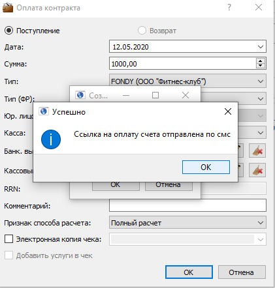
Task: Click the help question mark button
Action: [229, 8]
